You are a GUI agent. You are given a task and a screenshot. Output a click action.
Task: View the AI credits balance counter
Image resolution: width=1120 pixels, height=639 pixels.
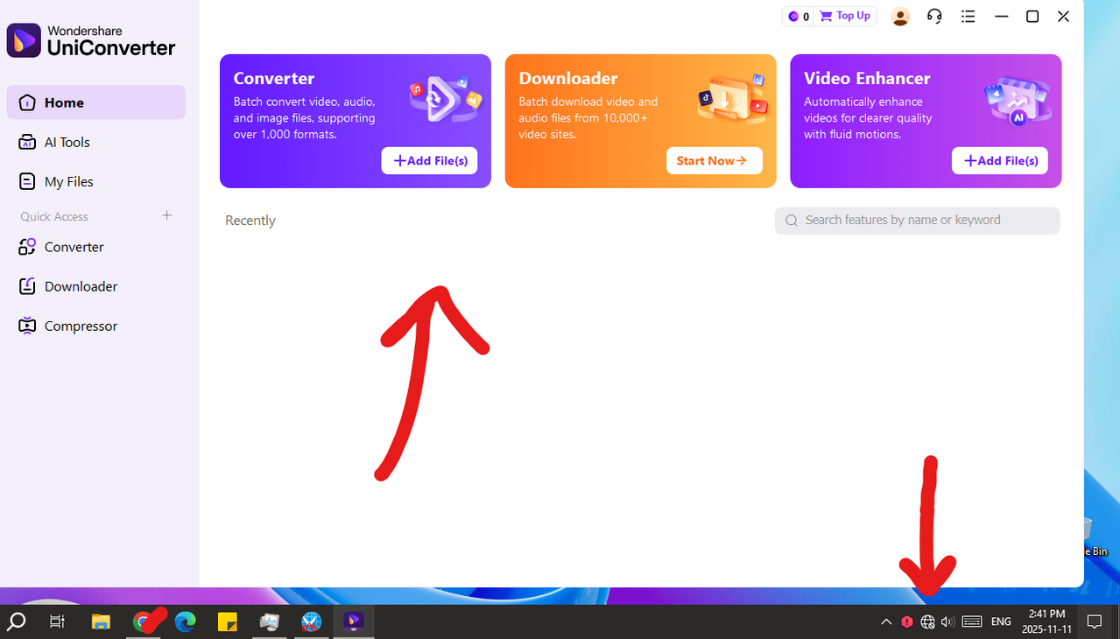tap(798, 16)
